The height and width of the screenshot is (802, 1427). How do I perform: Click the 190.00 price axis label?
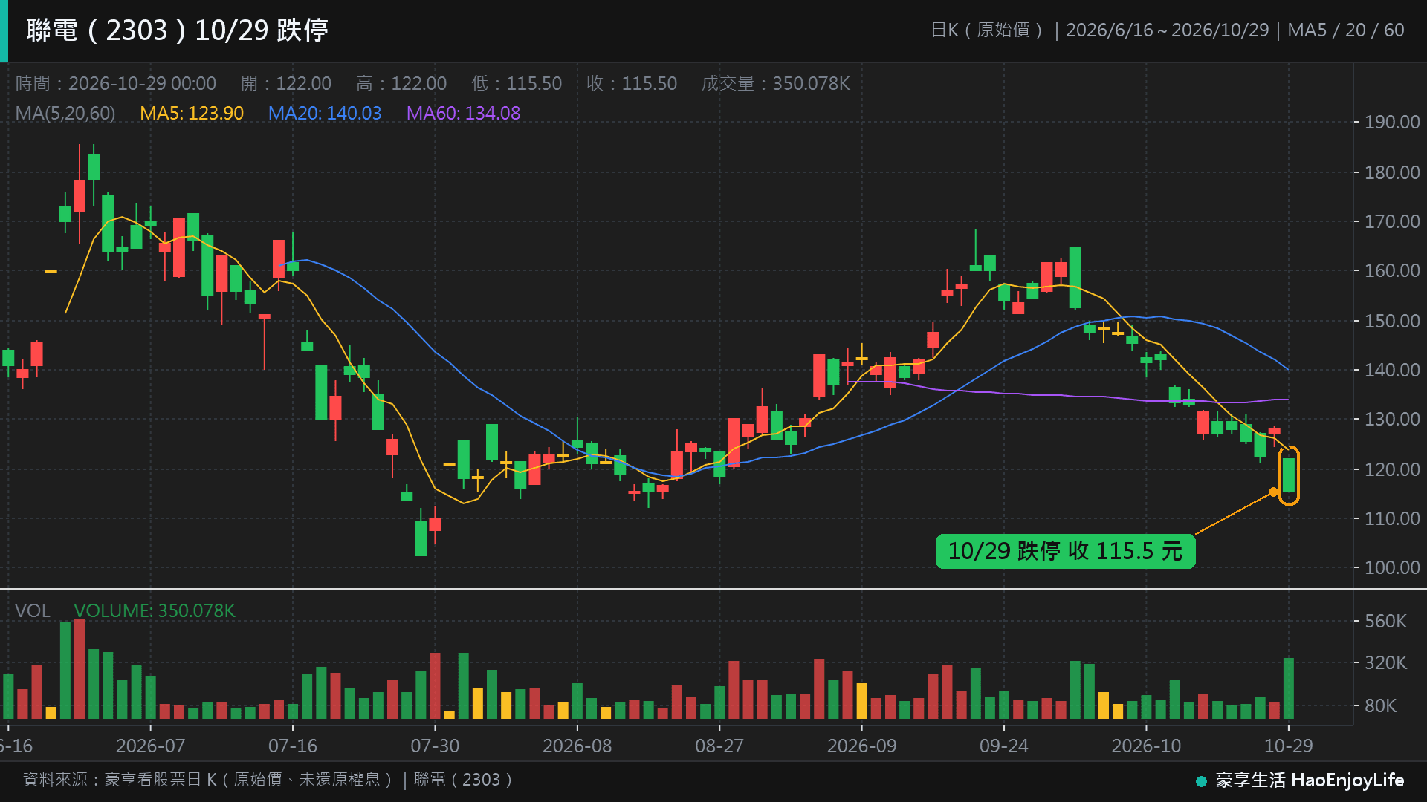click(1392, 122)
